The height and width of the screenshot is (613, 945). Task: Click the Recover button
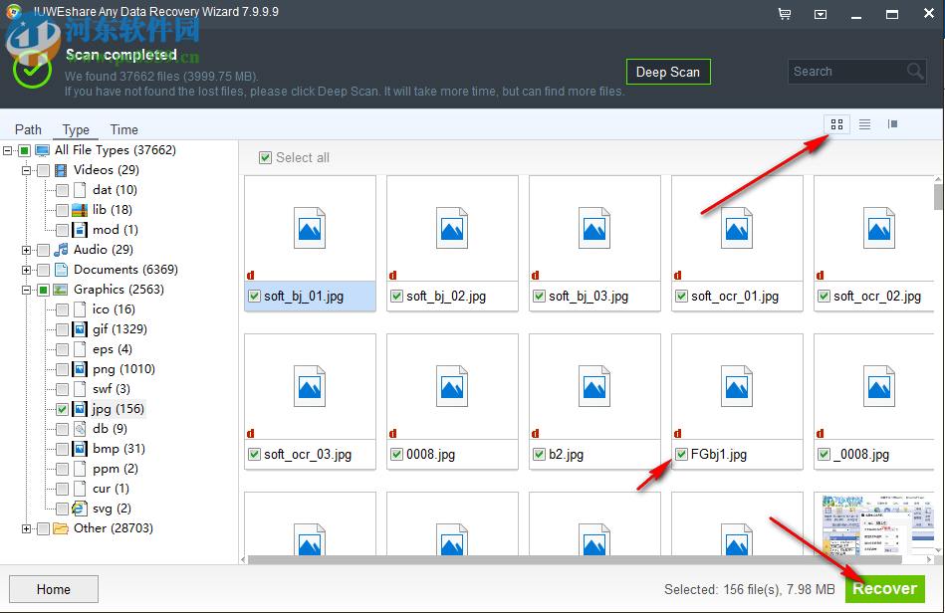click(x=884, y=588)
